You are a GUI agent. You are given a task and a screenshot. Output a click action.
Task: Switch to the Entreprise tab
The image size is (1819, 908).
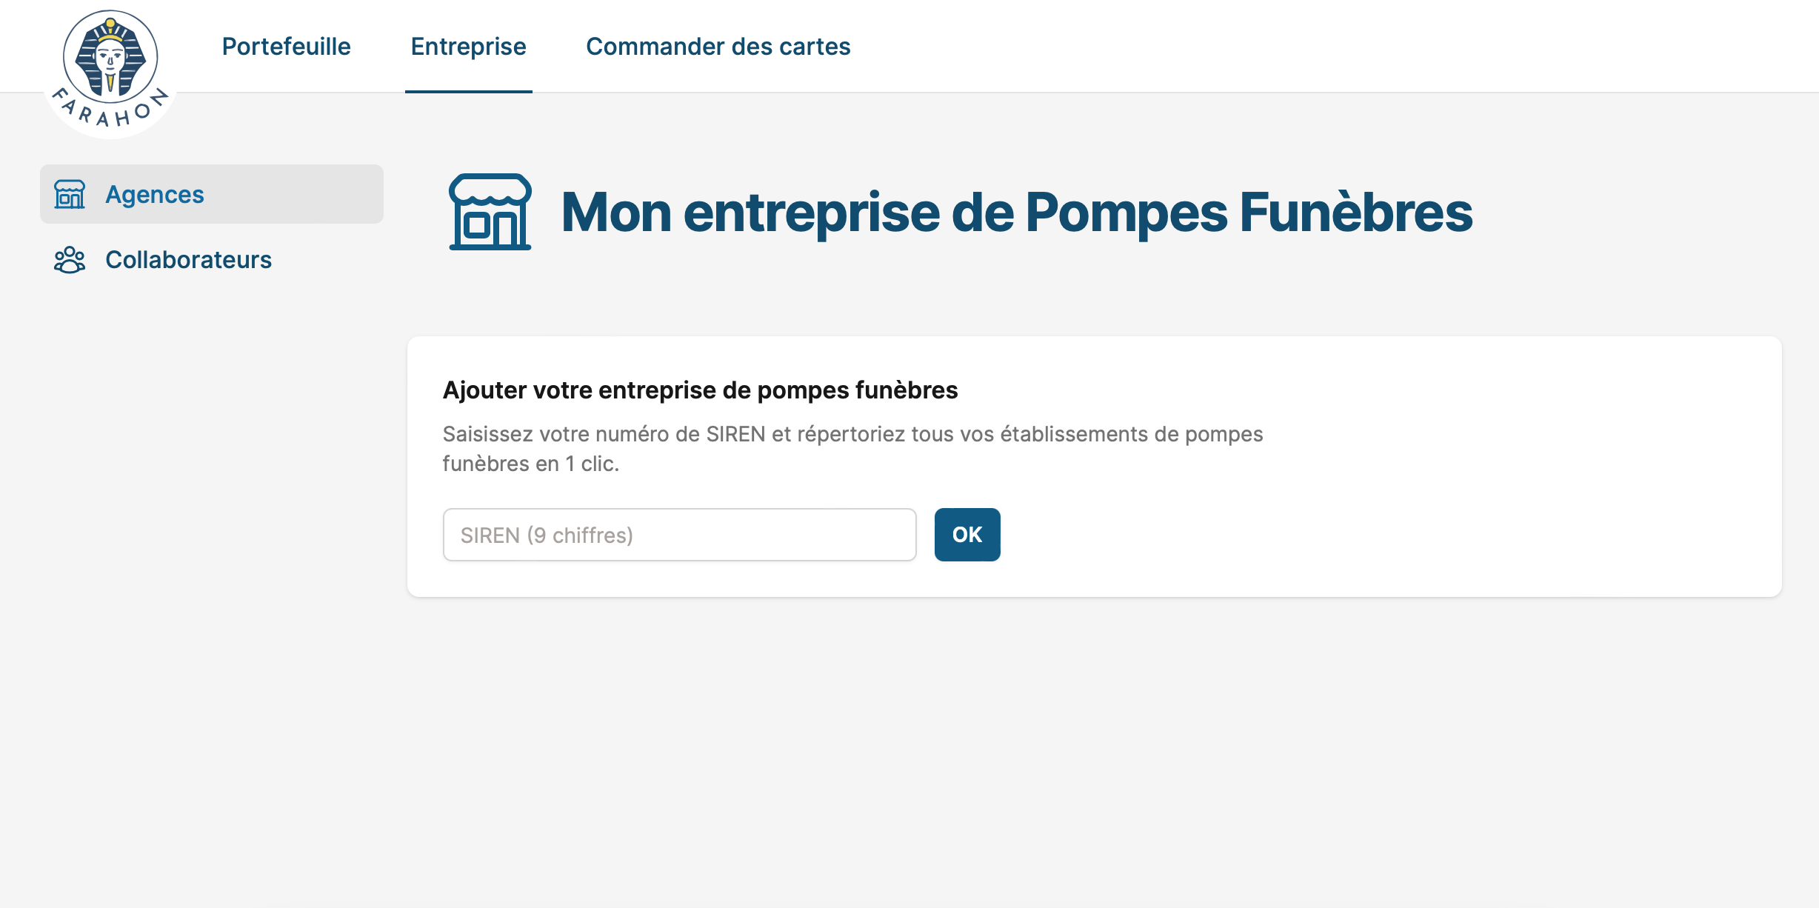(468, 47)
